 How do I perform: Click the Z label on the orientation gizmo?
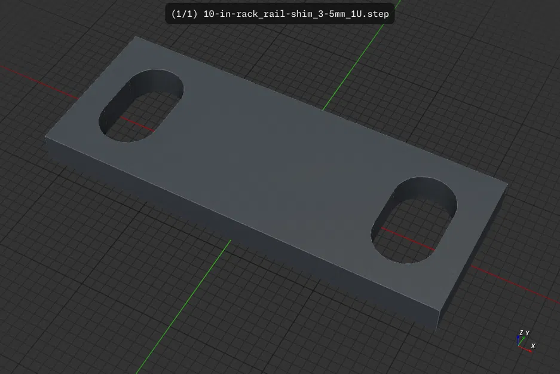pos(521,333)
